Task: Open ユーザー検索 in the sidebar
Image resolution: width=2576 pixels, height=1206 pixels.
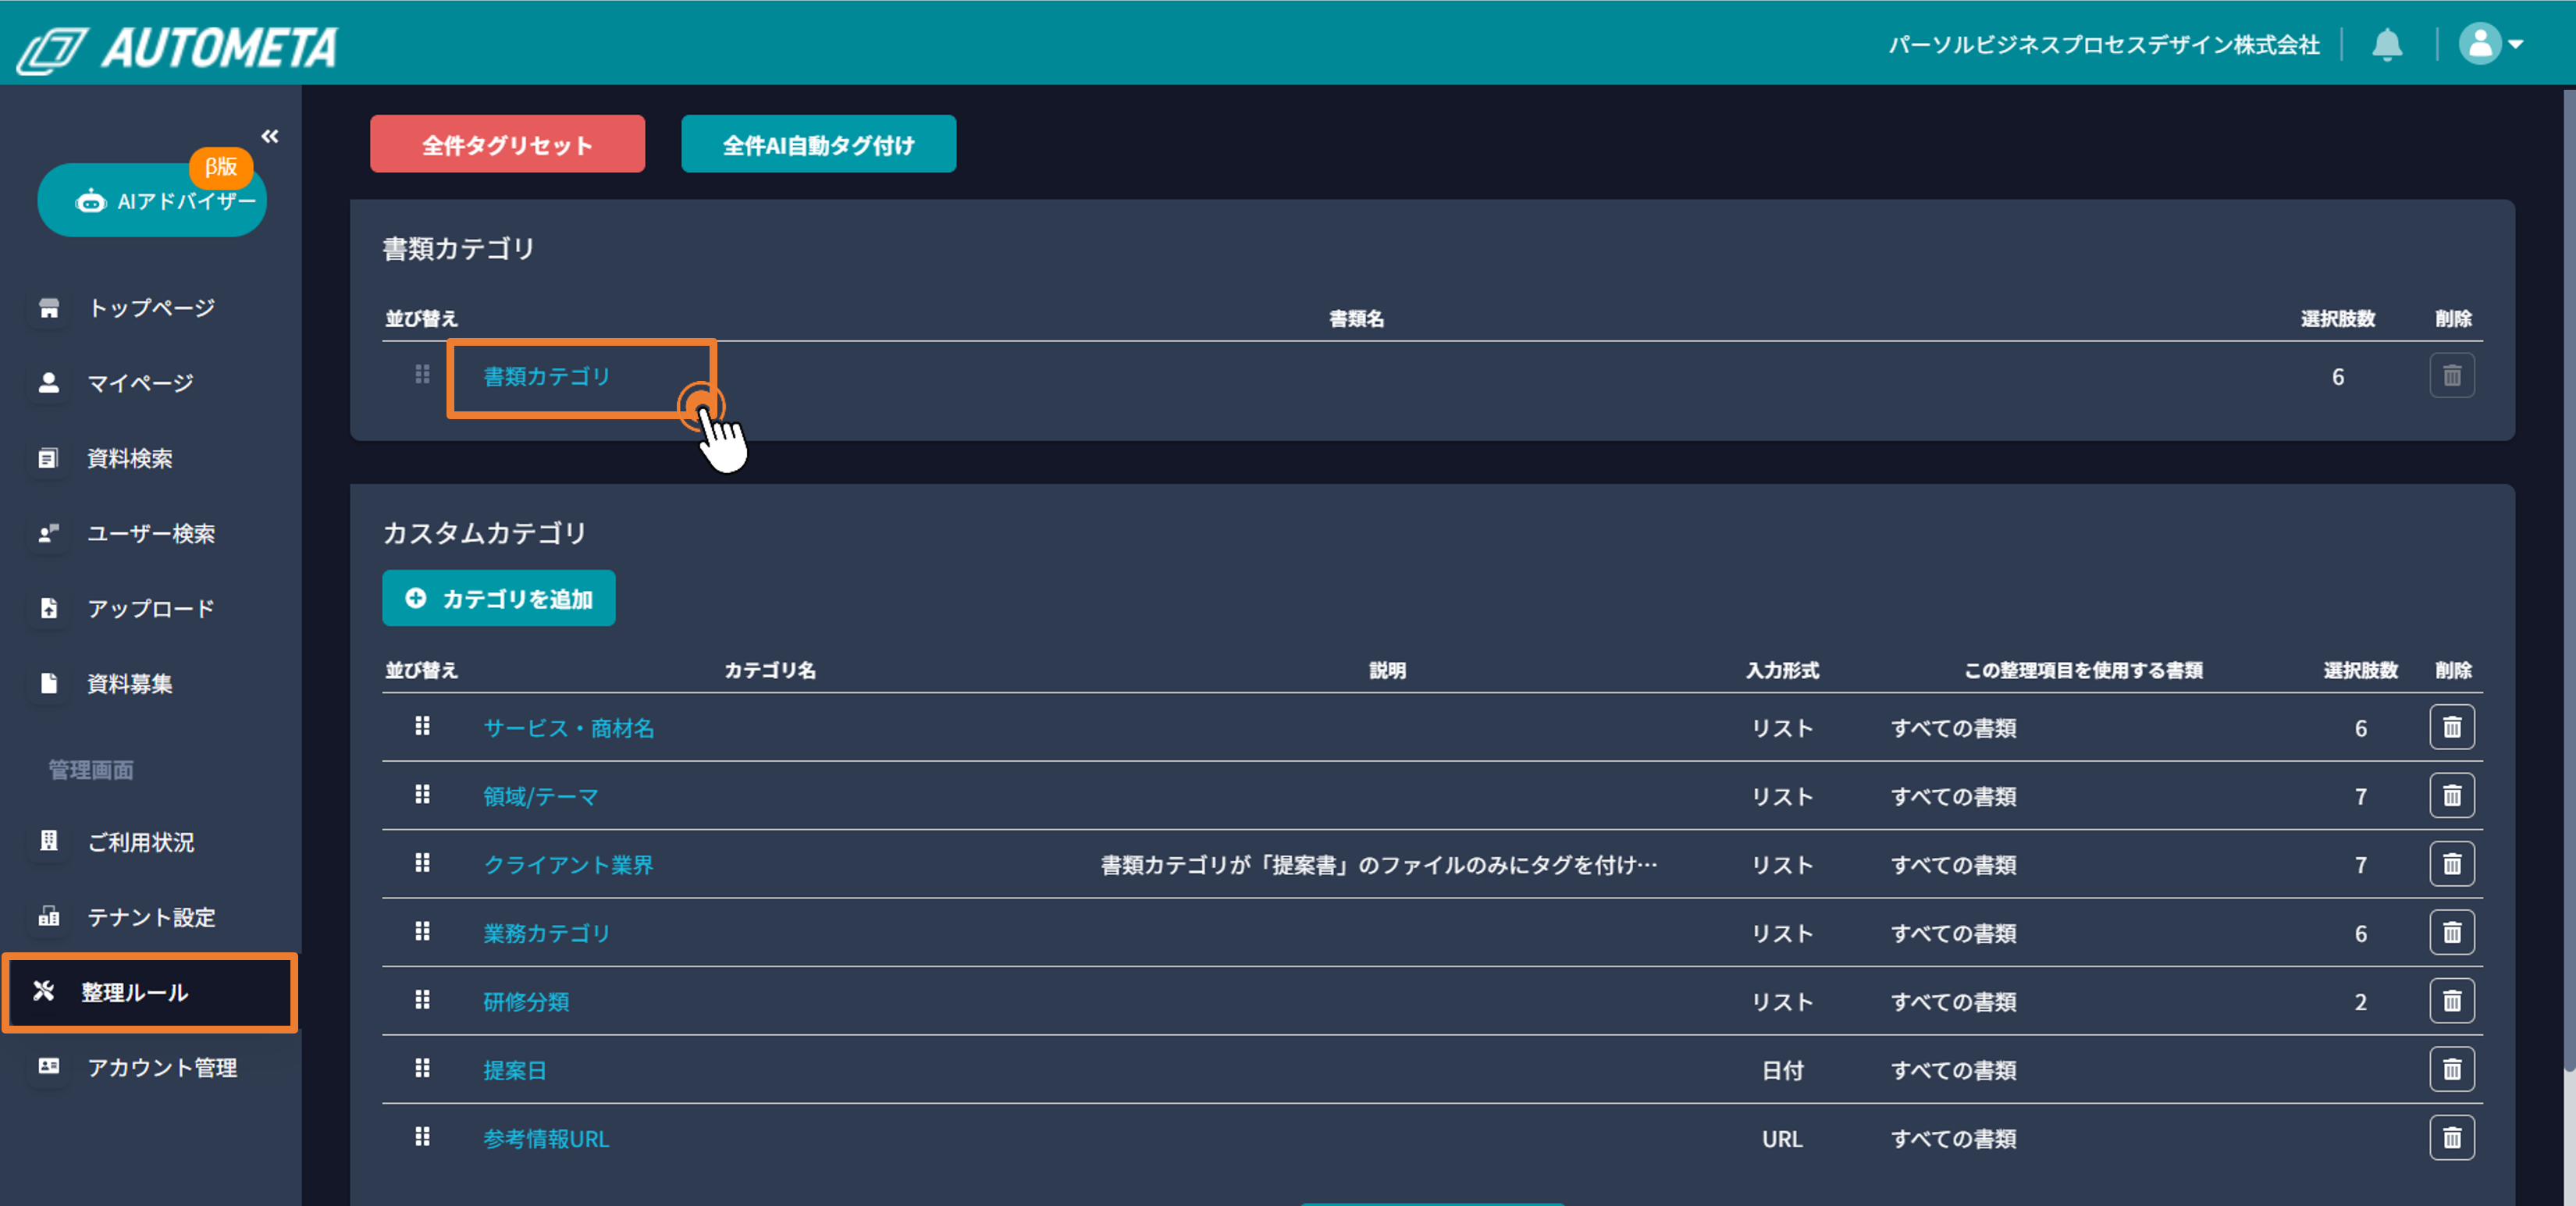Action: coord(151,533)
